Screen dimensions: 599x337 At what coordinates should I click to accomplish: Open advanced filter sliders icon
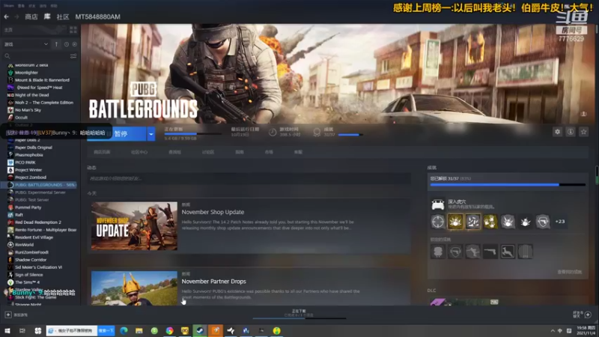73,56
